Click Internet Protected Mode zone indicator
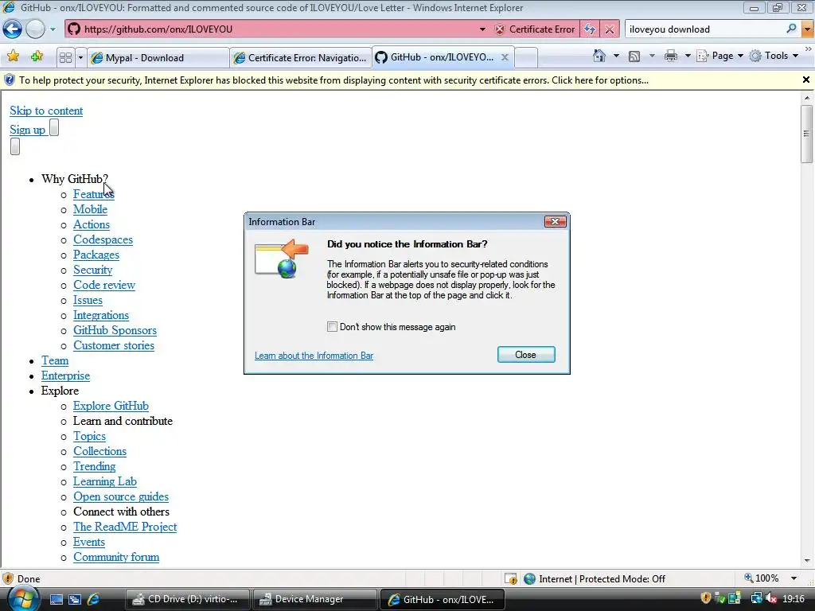Screen dimensions: 815x611 pyautogui.click(x=595, y=579)
